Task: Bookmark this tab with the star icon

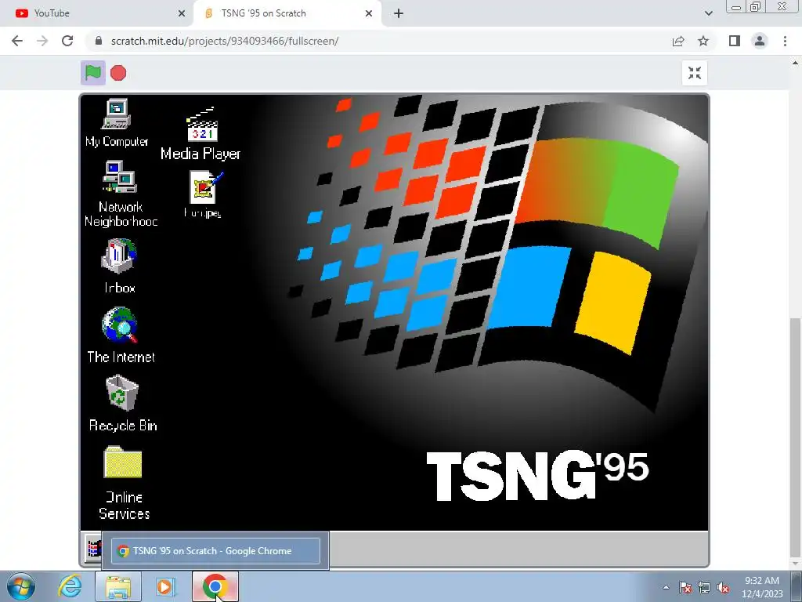Action: point(703,41)
